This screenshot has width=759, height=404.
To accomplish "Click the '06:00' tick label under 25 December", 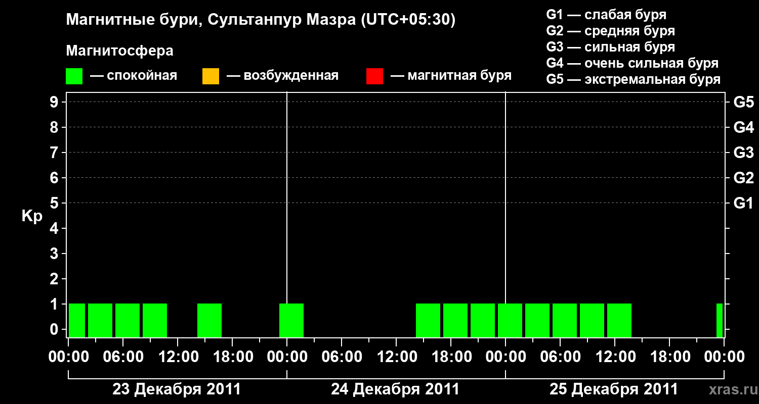I will [560, 357].
